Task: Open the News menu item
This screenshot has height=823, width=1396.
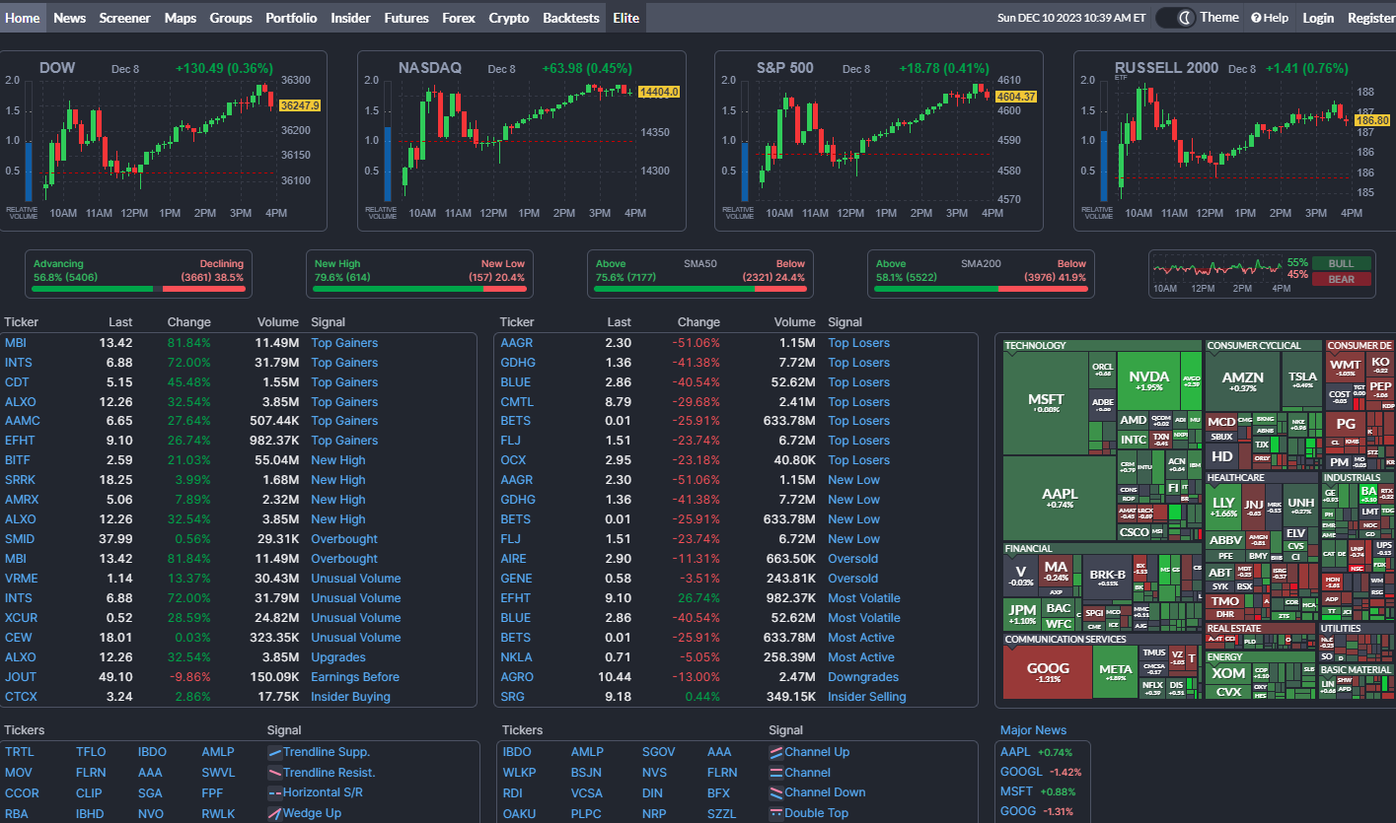Action: click(x=69, y=18)
